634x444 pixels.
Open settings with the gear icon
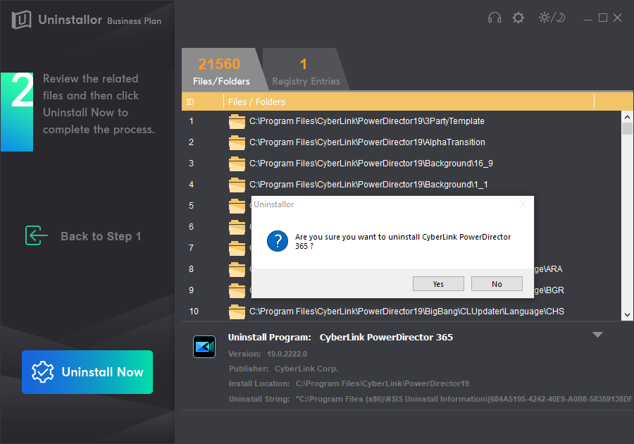tap(518, 18)
